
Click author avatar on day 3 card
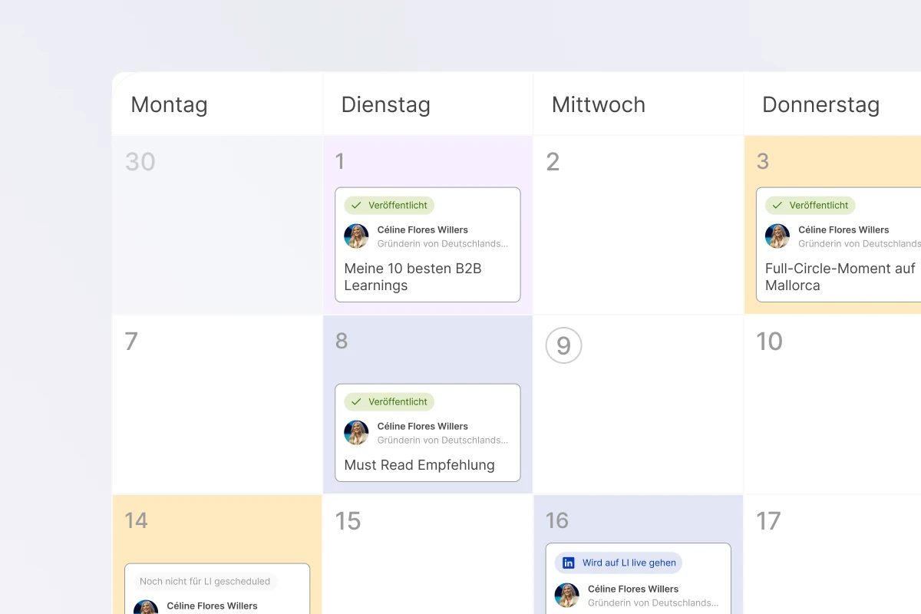[x=777, y=236]
